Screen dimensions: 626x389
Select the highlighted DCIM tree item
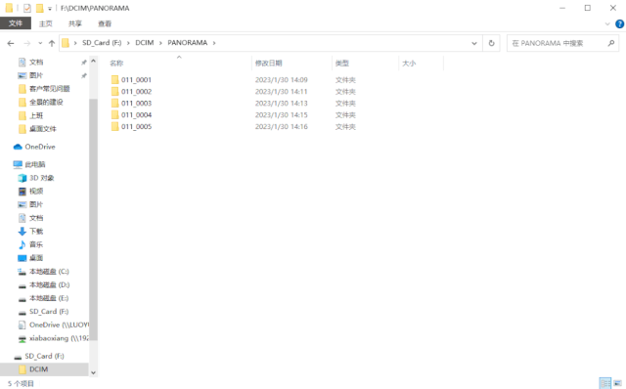[44, 369]
